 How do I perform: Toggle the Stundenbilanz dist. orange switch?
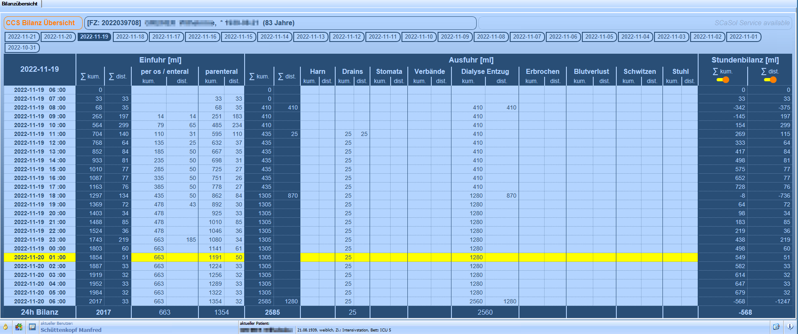pos(770,80)
